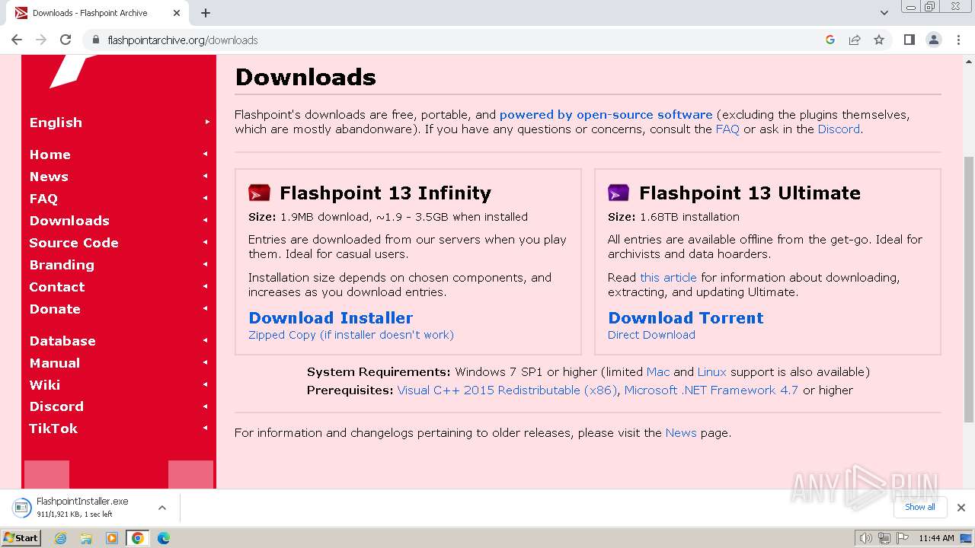
Task: Close the Downloads - Flashpoint Archive tab
Action: [177, 13]
